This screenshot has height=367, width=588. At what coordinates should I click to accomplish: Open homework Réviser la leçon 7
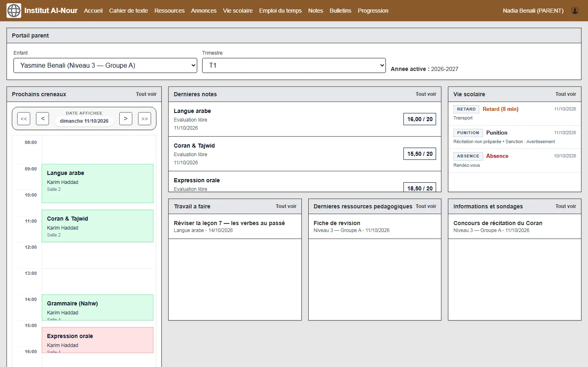pos(235,226)
